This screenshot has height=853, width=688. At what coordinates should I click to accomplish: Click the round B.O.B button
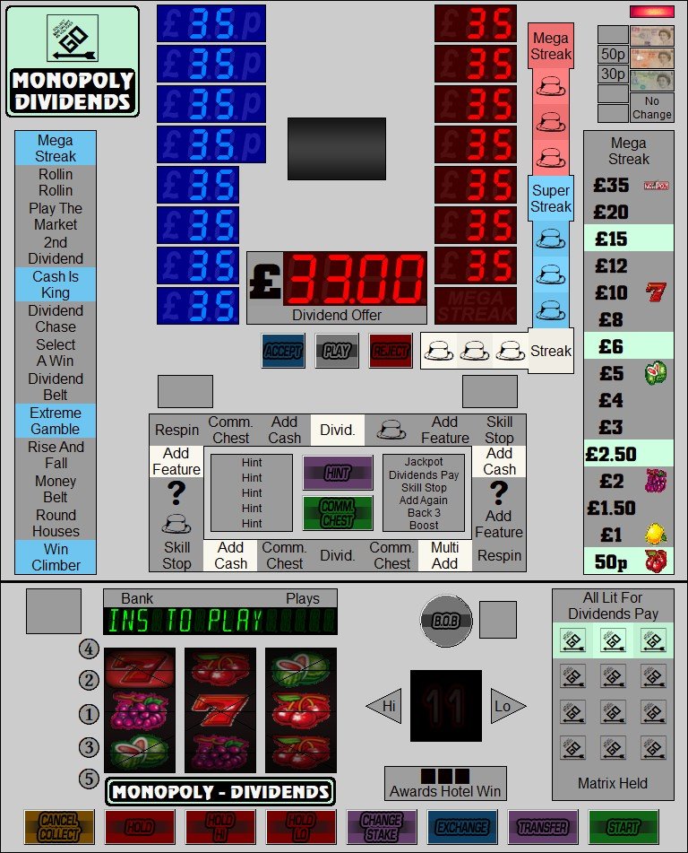[x=446, y=621]
